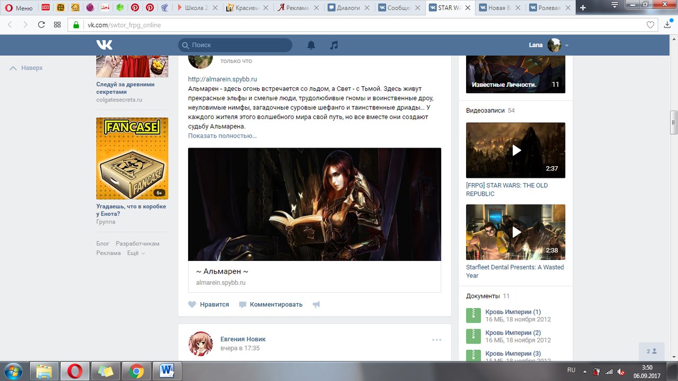Open the Кровь Империи (1) document
This screenshot has width=678, height=381.
(513, 312)
